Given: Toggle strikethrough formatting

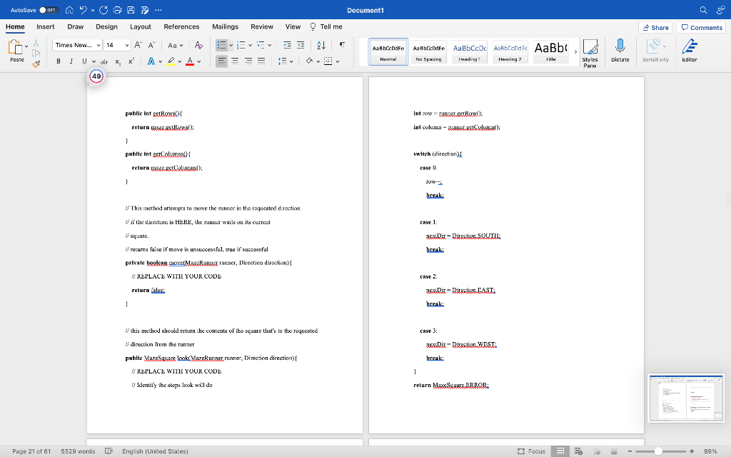Looking at the screenshot, I should (104, 61).
